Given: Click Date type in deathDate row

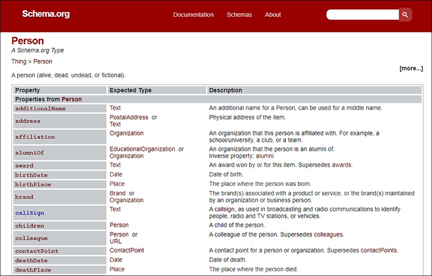Looking at the screenshot, I should point(116,260).
